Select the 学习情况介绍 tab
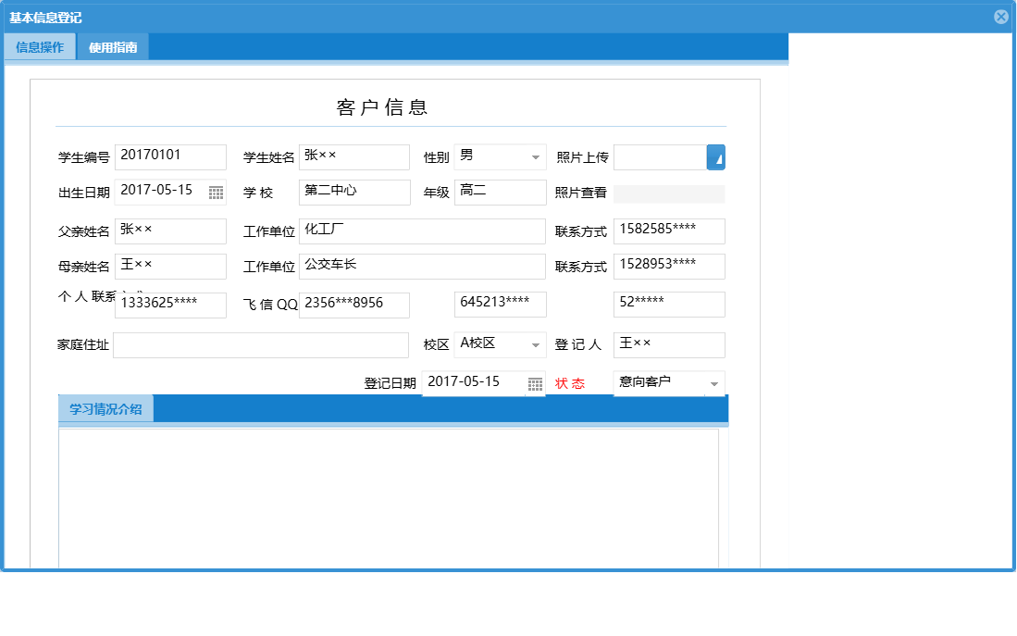1017x636 pixels. [x=105, y=408]
